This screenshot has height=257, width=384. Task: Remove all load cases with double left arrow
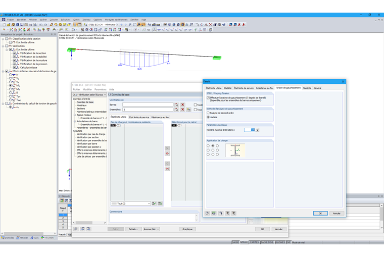coord(167,169)
